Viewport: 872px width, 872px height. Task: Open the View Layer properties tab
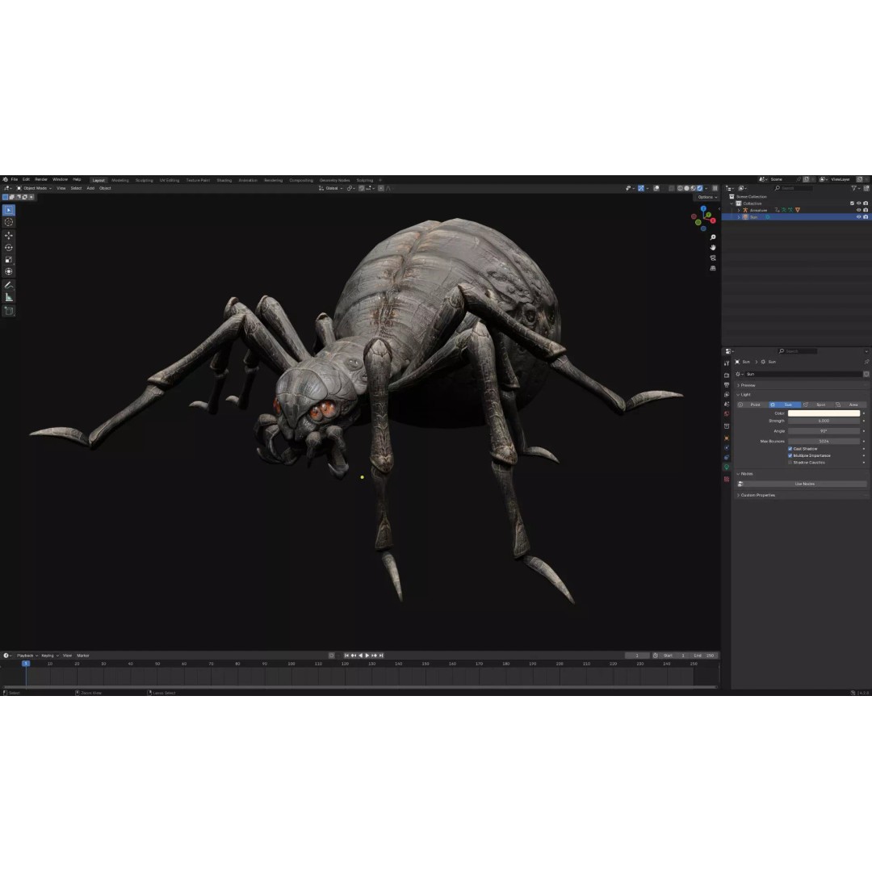727,394
